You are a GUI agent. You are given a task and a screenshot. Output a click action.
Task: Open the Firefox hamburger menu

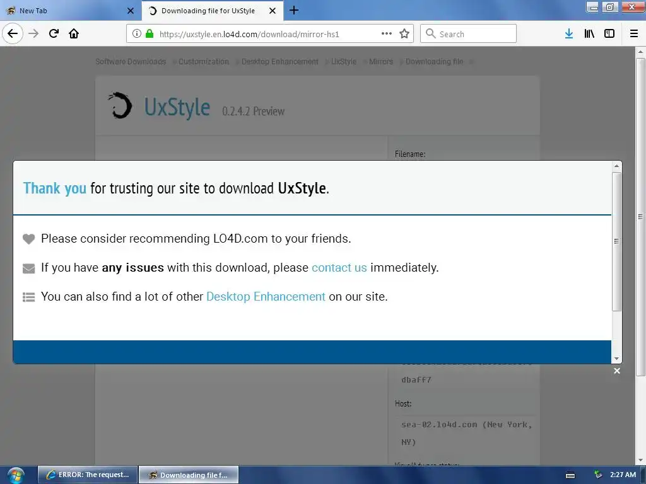pyautogui.click(x=634, y=33)
